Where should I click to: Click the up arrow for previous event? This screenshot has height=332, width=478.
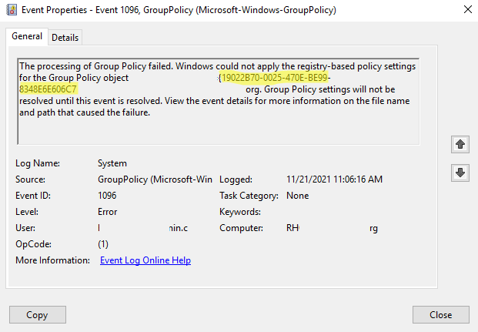(x=460, y=144)
